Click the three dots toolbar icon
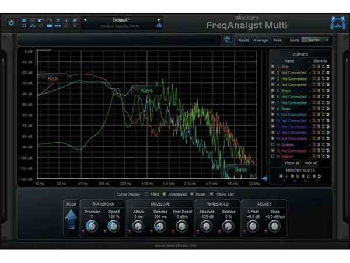The width and height of the screenshot is (350, 263). click(x=58, y=26)
